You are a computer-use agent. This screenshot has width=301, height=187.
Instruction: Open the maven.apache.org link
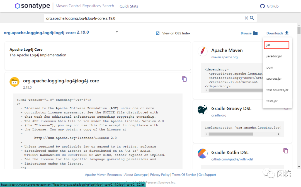[x=224, y=57]
